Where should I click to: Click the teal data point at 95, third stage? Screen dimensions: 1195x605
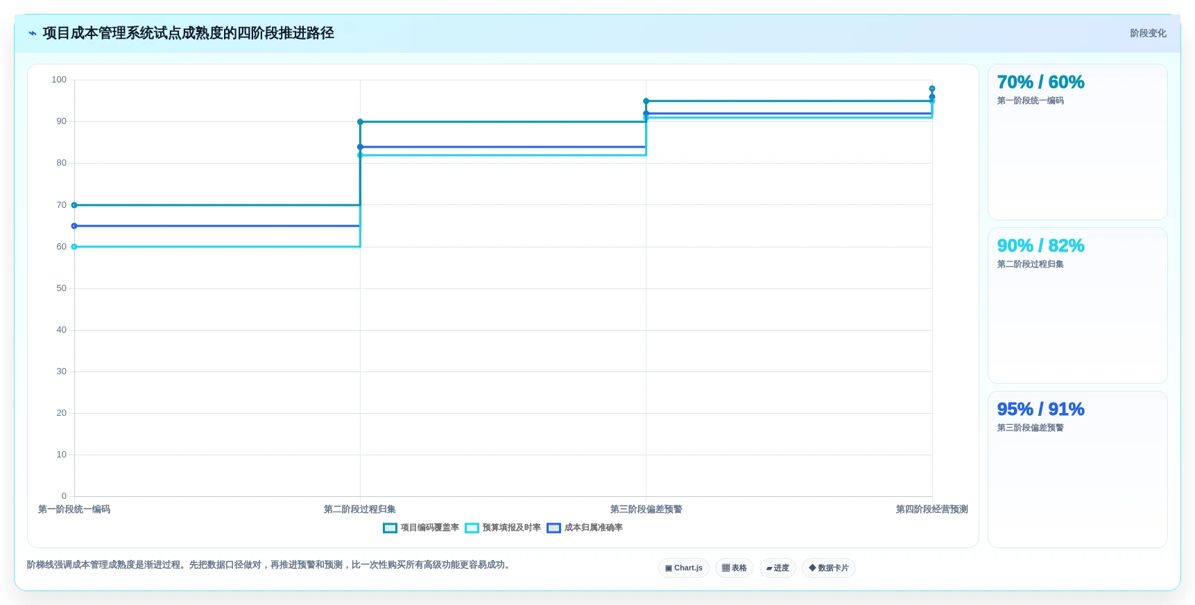[646, 101]
